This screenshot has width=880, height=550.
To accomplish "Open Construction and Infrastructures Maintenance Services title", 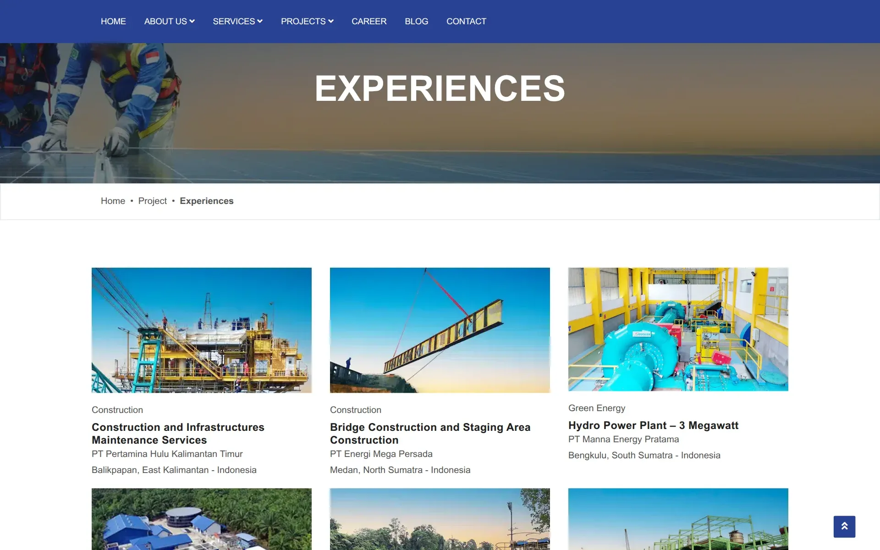I will coord(178,434).
